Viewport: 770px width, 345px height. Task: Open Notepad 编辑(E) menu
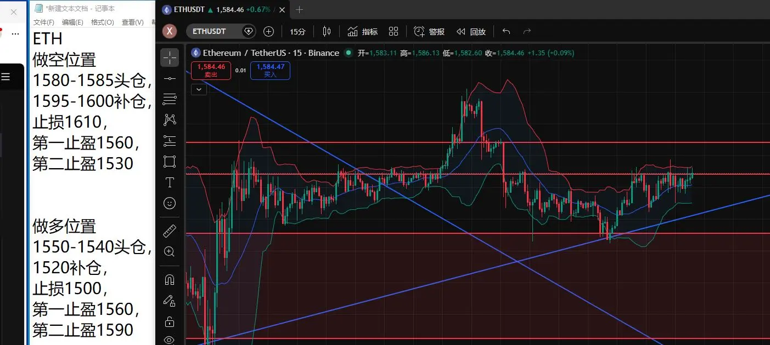72,22
